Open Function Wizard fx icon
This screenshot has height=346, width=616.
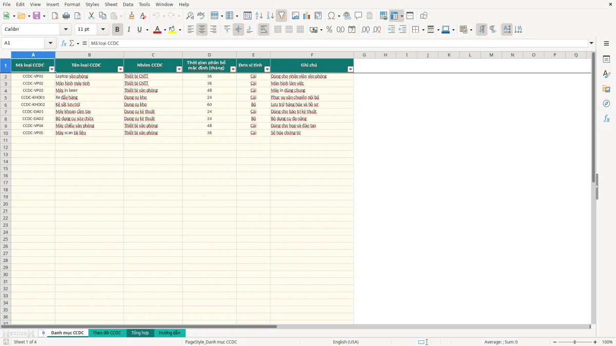[x=64, y=43]
